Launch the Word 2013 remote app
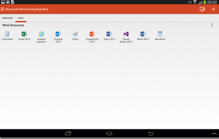Viewport: 219px width, 139px height. coord(143,36)
